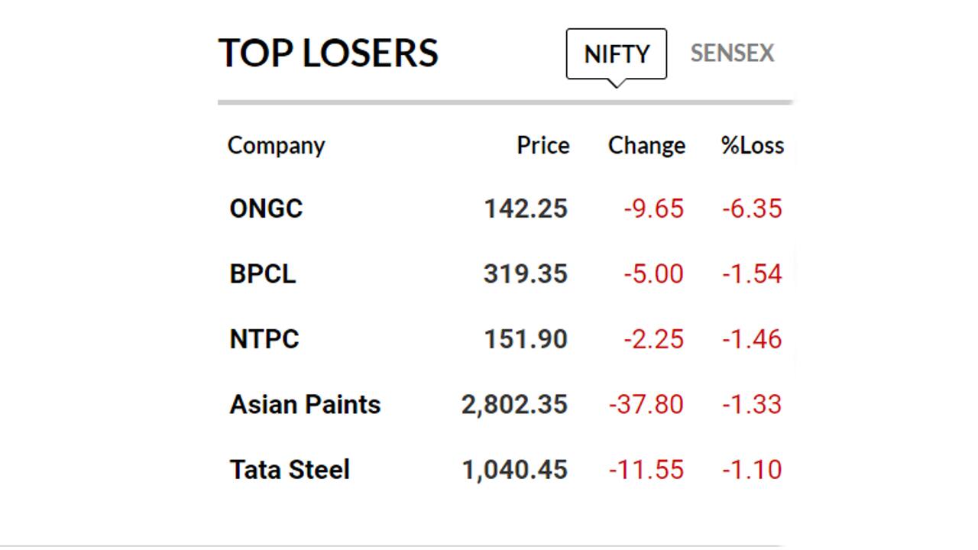Viewport: 978px width, 550px height.
Task: Click the Change column header
Action: [646, 145]
